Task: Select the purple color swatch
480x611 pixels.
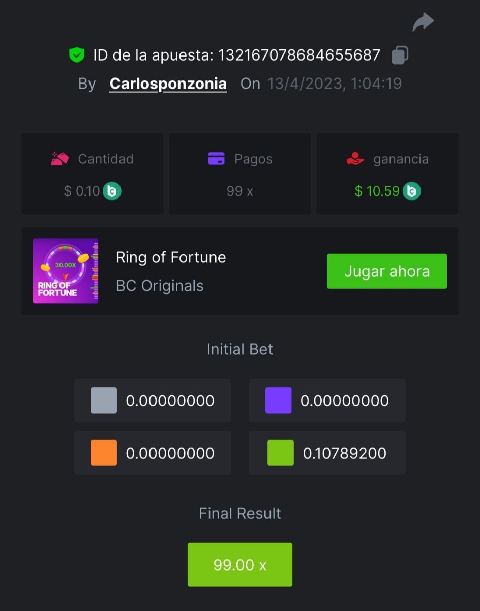Action: pos(279,400)
